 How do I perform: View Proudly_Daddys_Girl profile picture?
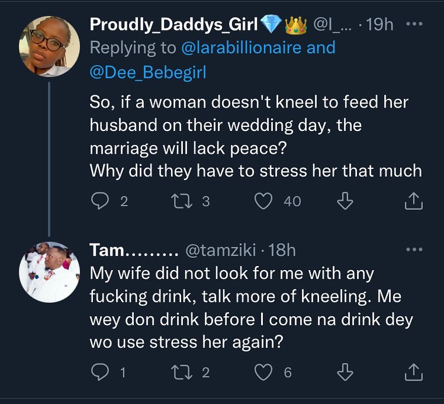pyautogui.click(x=50, y=46)
